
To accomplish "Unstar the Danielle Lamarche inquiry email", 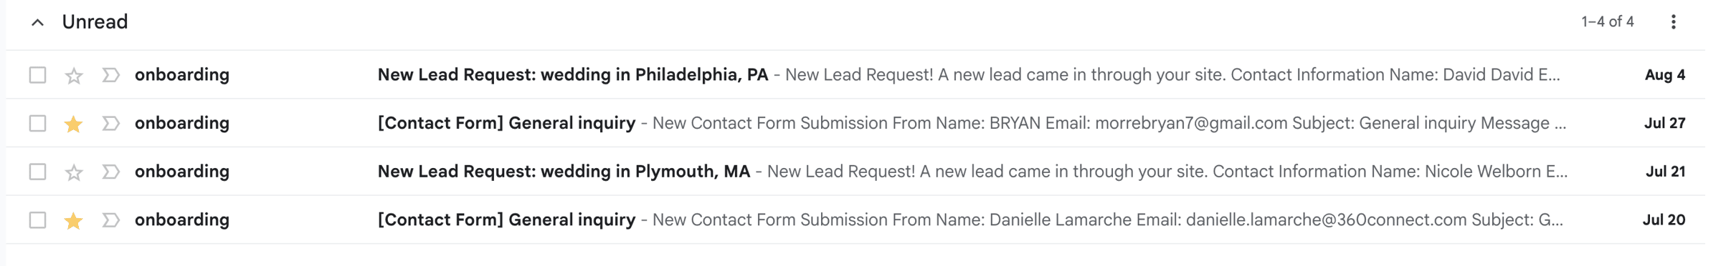I will coord(74,220).
